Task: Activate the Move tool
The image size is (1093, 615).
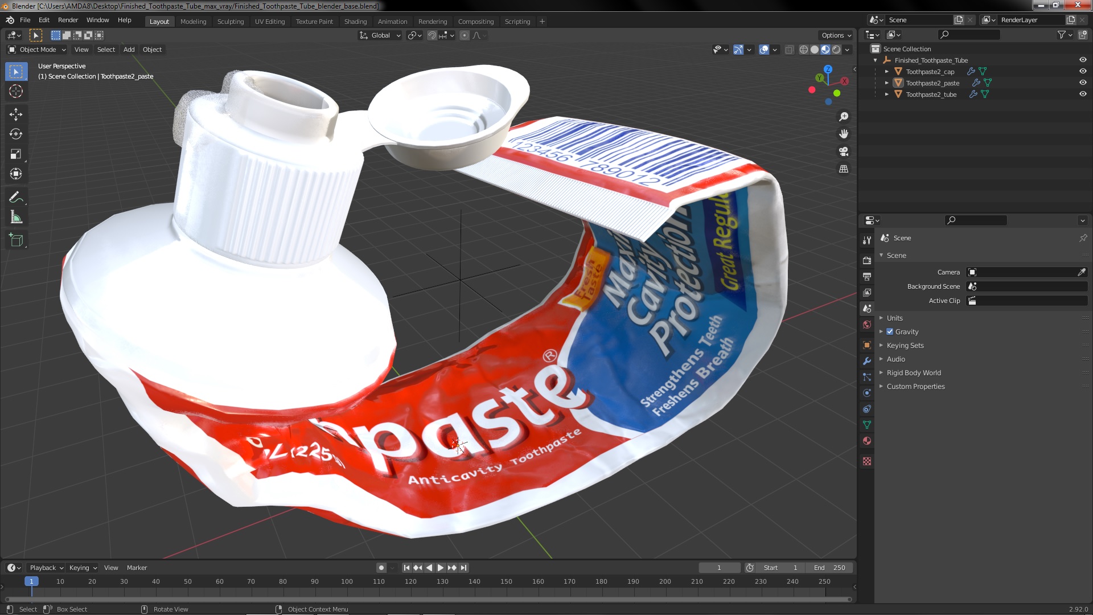Action: click(16, 114)
